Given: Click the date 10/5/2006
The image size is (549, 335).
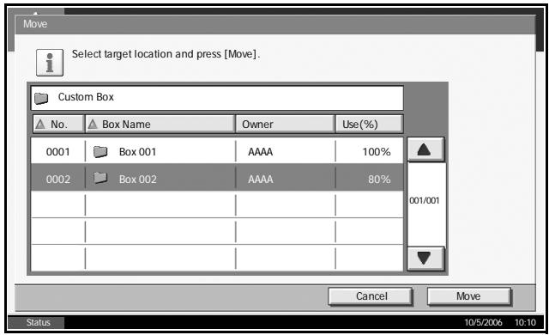Looking at the screenshot, I should click(x=483, y=322).
